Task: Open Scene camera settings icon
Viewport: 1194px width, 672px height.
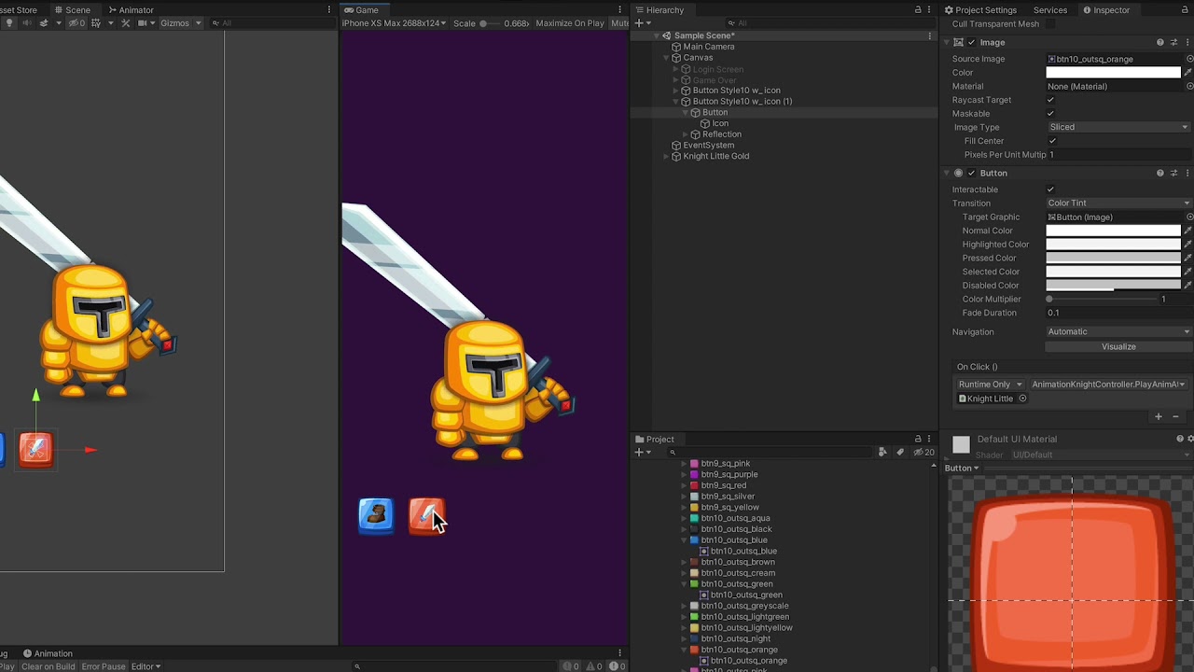Action: [x=143, y=23]
